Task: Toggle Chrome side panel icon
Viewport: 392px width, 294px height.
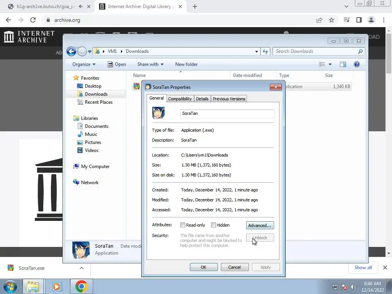Action: [x=359, y=20]
